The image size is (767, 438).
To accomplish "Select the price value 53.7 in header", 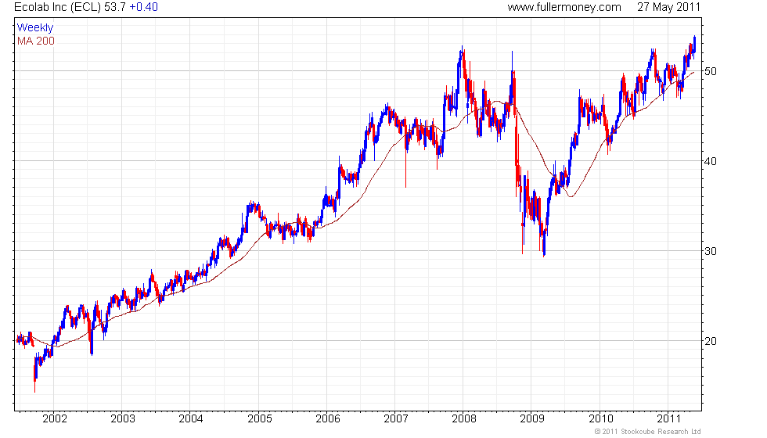I will coord(115,7).
